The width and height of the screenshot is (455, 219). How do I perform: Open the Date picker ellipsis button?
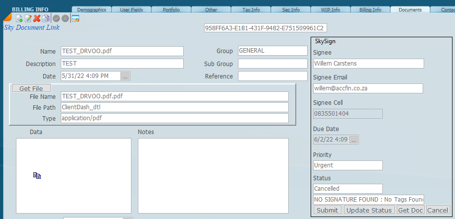pos(125,76)
